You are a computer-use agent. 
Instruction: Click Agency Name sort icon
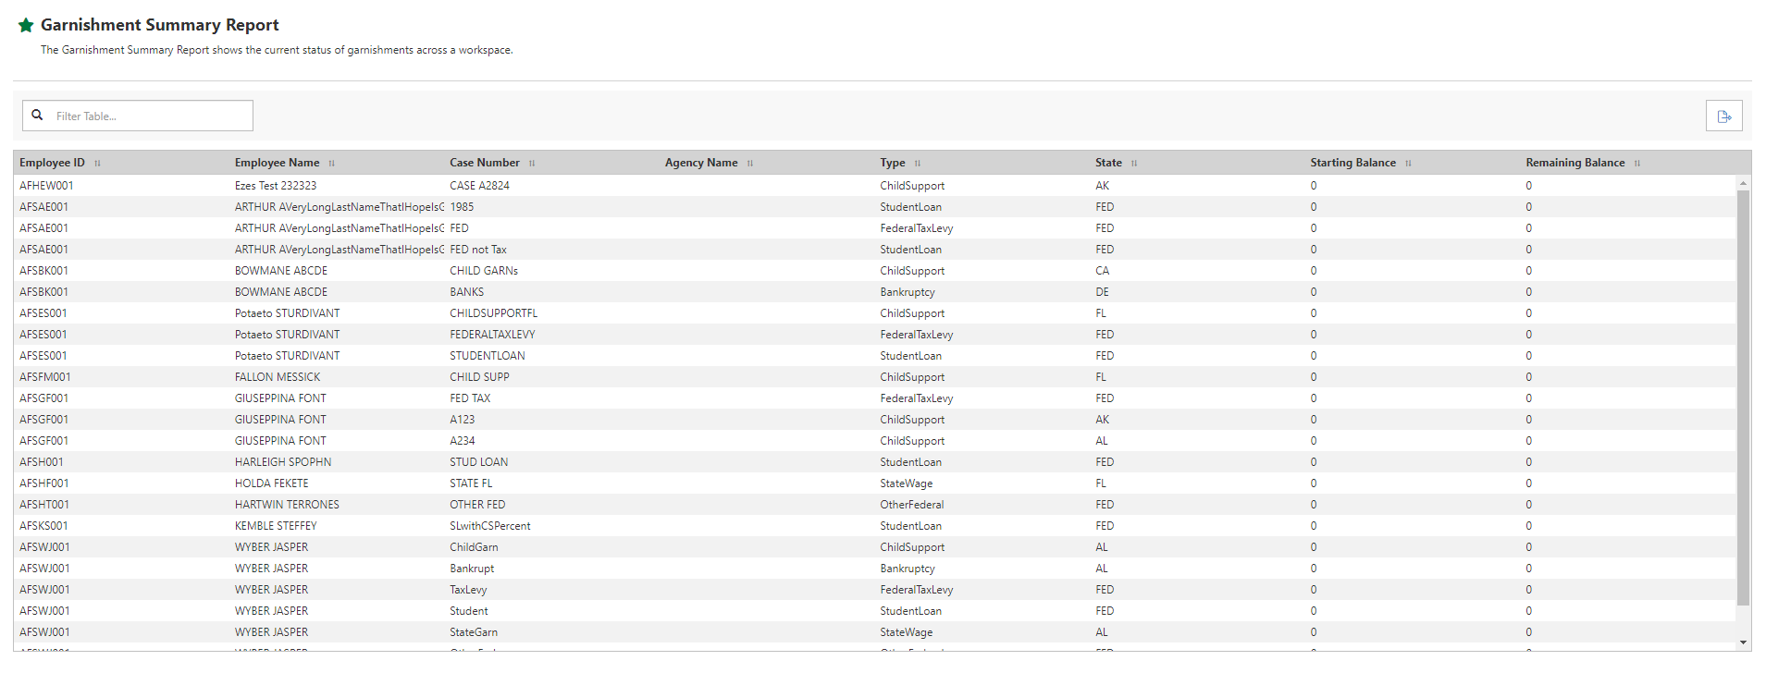click(x=750, y=164)
